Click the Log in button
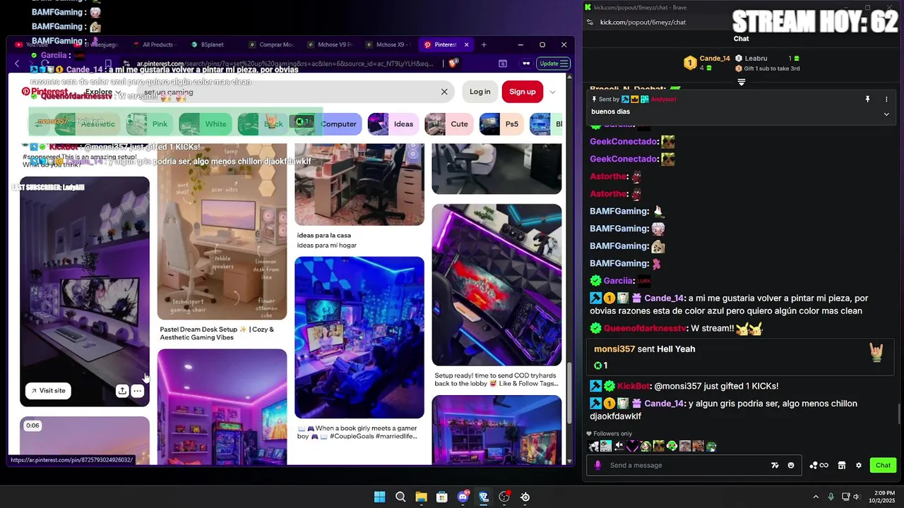The image size is (904, 508). [480, 92]
